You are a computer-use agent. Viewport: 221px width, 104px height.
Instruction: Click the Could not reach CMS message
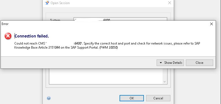click(x=107, y=45)
